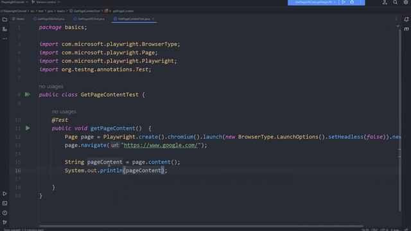
Task: Click the inspections checkmark widget in editor
Action: coord(398,26)
